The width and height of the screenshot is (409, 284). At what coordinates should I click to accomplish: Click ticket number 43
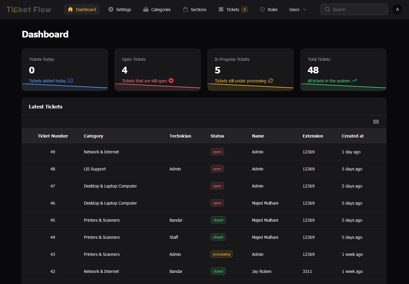click(x=53, y=254)
